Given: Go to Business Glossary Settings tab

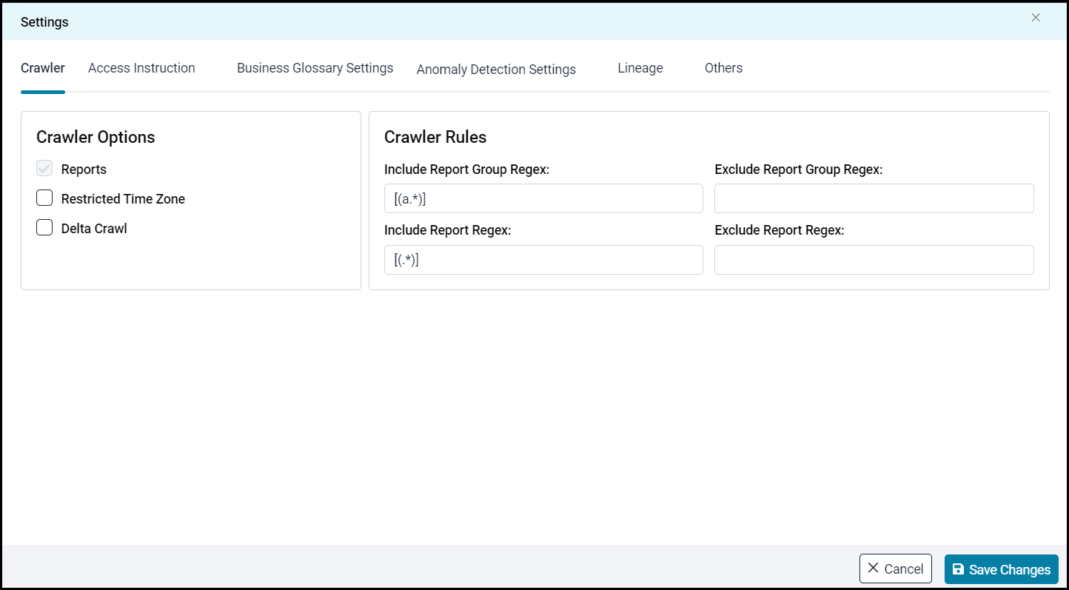Looking at the screenshot, I should pyautogui.click(x=315, y=68).
